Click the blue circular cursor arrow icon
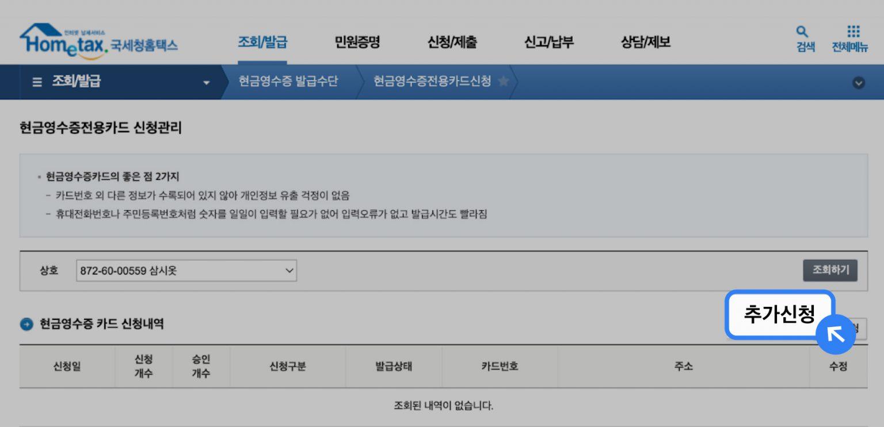The height and width of the screenshot is (427, 884). pos(835,334)
